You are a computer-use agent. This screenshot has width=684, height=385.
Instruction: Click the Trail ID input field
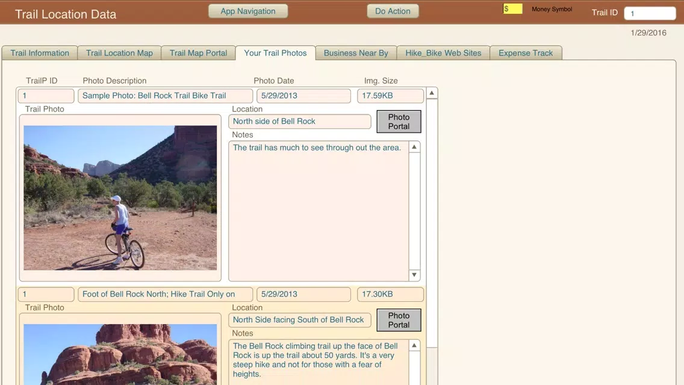[x=650, y=13]
